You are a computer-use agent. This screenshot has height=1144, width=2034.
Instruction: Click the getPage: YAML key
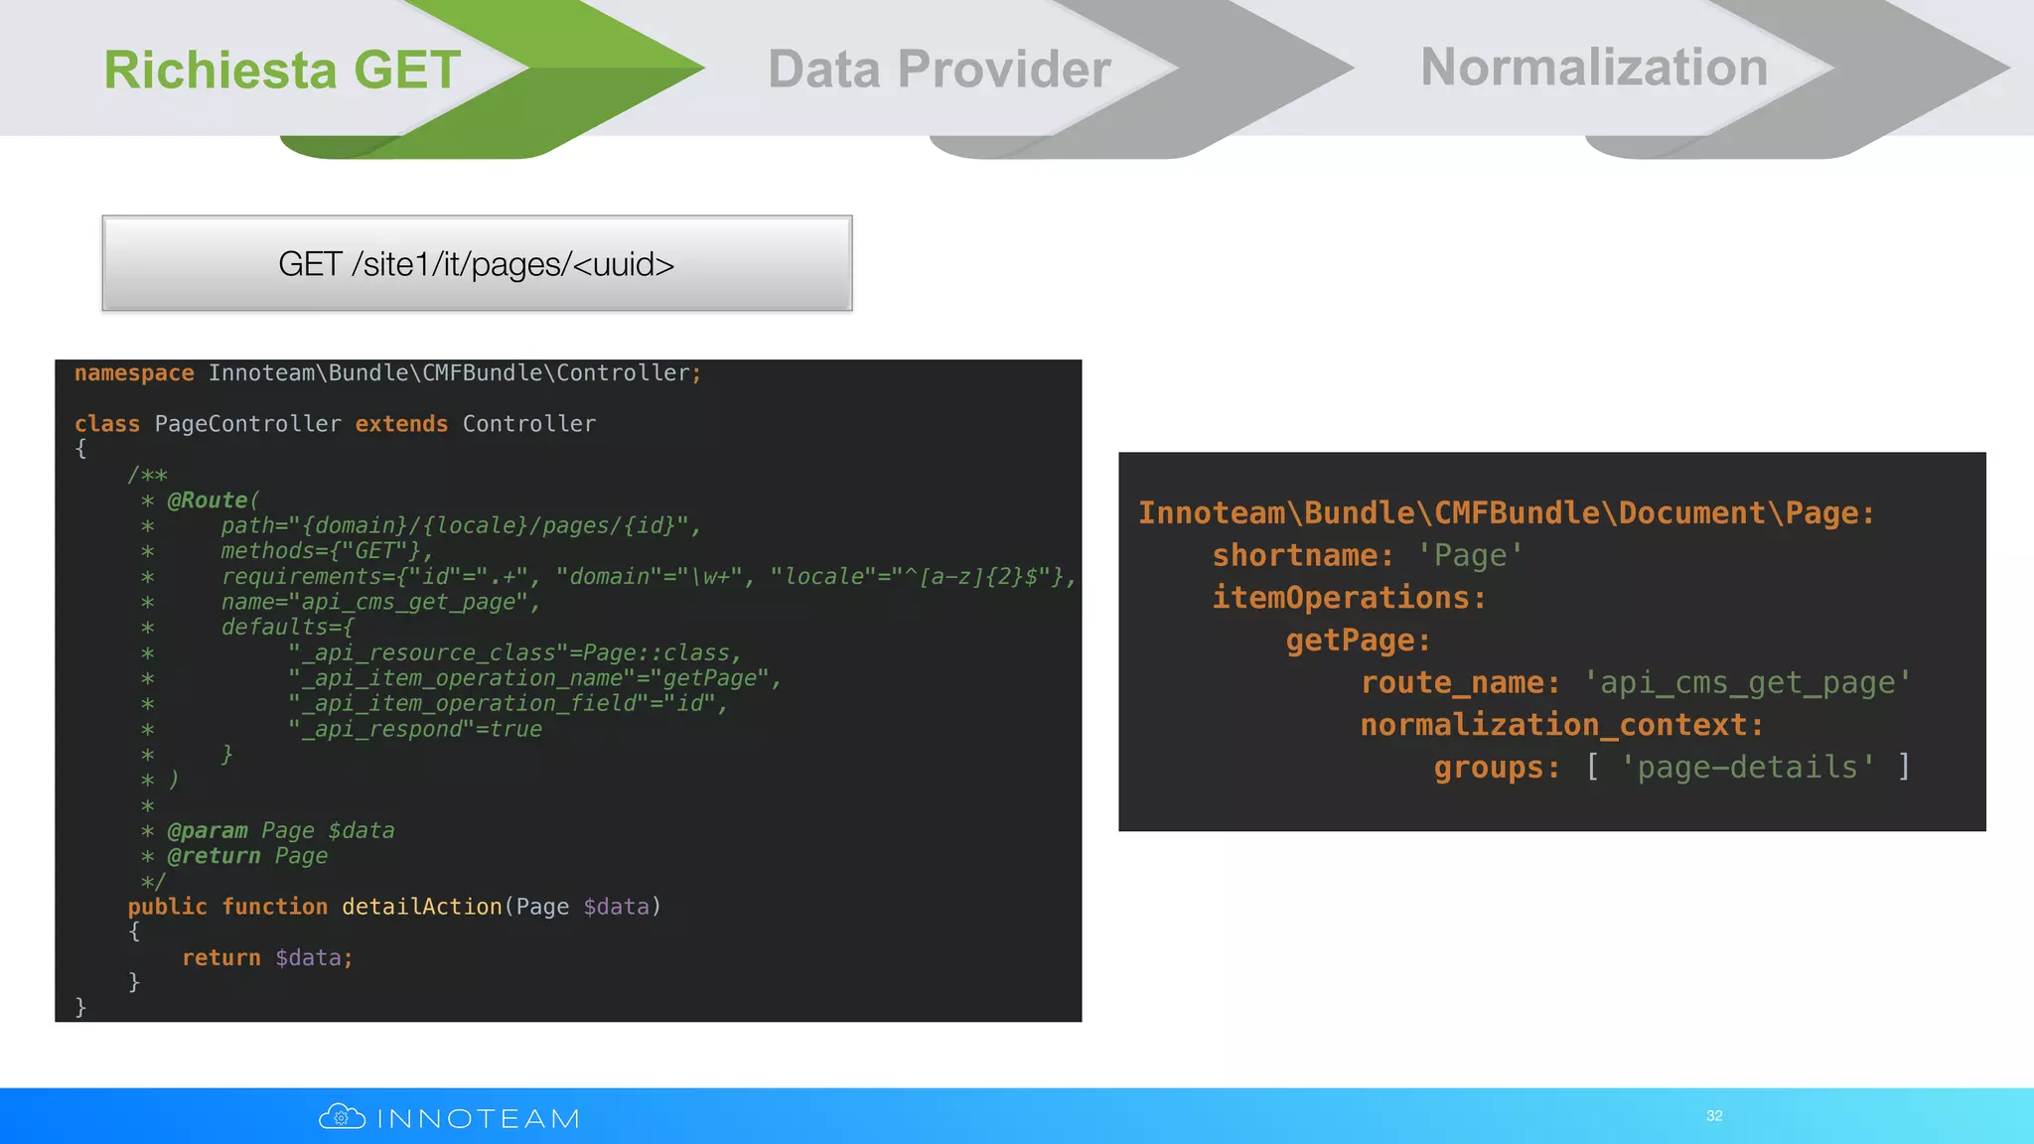pos(1359,641)
